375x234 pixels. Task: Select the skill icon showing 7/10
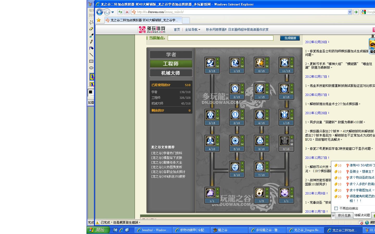[260, 167]
